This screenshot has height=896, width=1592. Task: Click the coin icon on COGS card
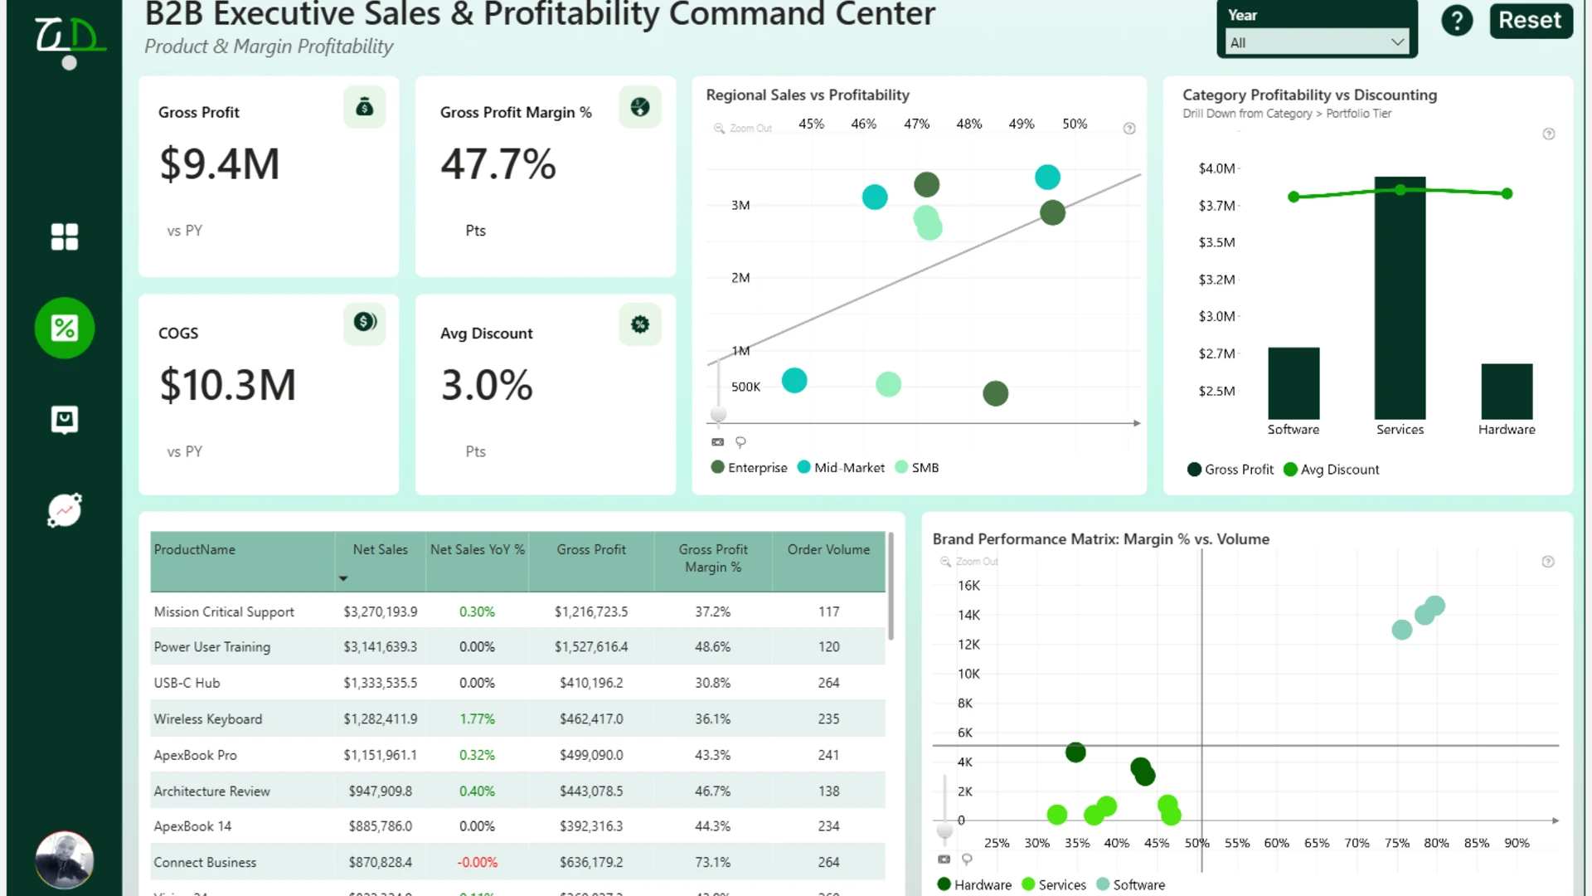[x=364, y=323]
